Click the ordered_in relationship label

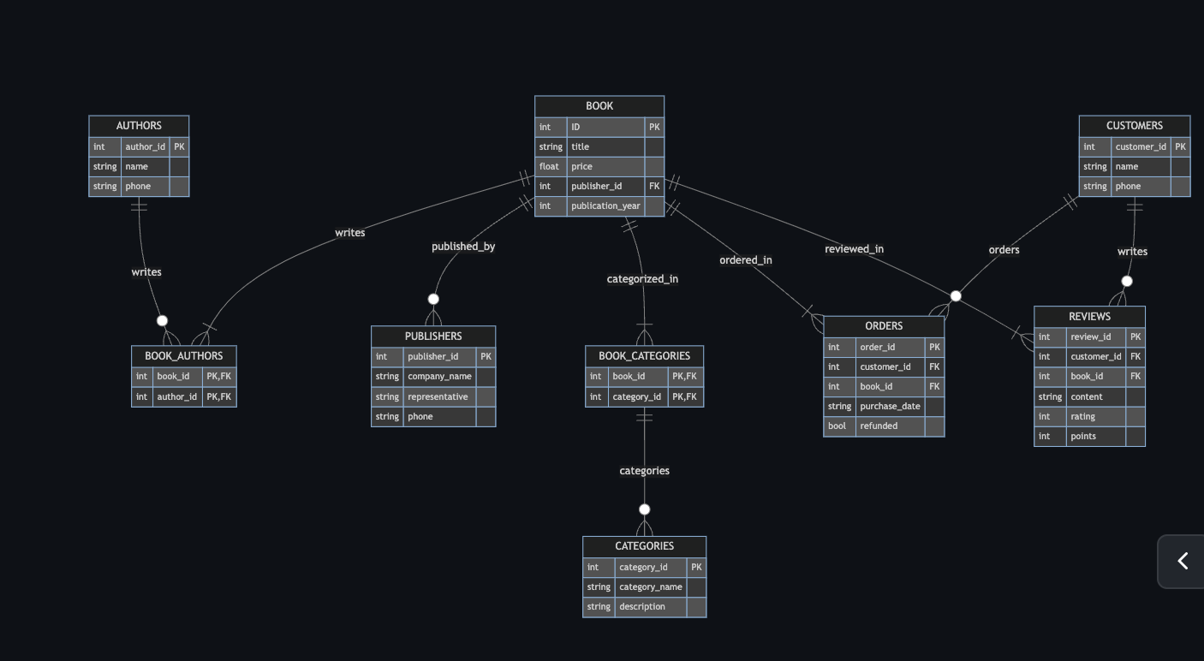click(746, 260)
